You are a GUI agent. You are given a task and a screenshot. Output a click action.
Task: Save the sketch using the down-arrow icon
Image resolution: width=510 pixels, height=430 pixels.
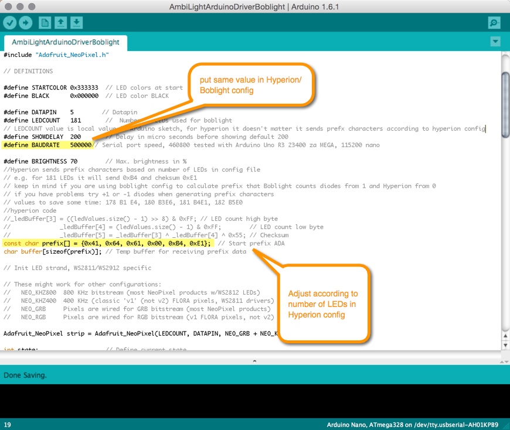(x=77, y=22)
